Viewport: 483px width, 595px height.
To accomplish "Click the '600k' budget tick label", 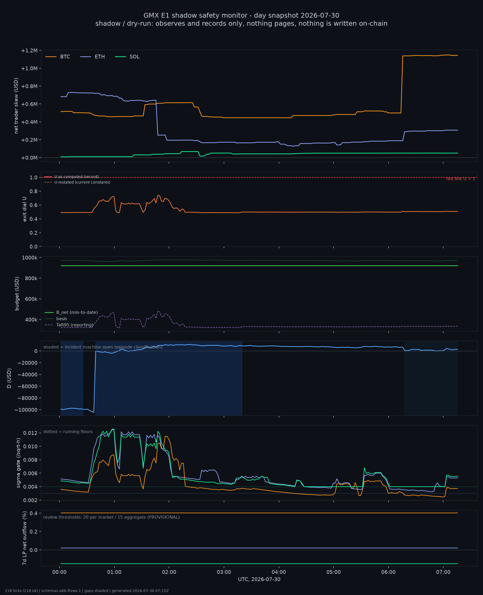I will 31,299.
